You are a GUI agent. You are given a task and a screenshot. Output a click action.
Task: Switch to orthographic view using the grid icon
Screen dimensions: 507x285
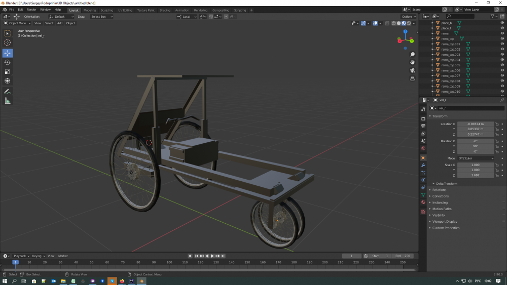(413, 78)
